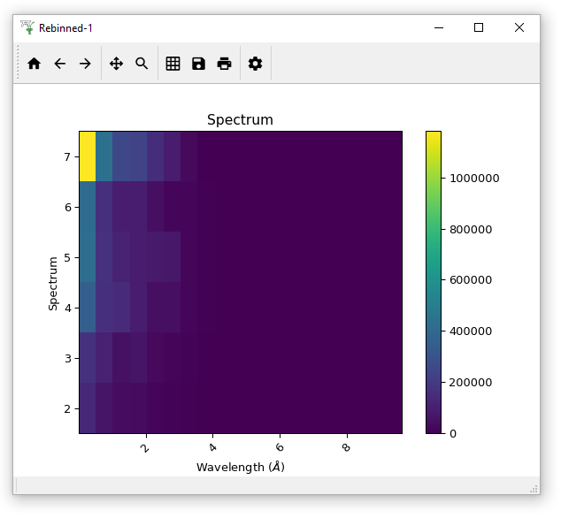This screenshot has height=518, width=561.
Task: Print the figure using the printer icon
Action: pyautogui.click(x=225, y=64)
